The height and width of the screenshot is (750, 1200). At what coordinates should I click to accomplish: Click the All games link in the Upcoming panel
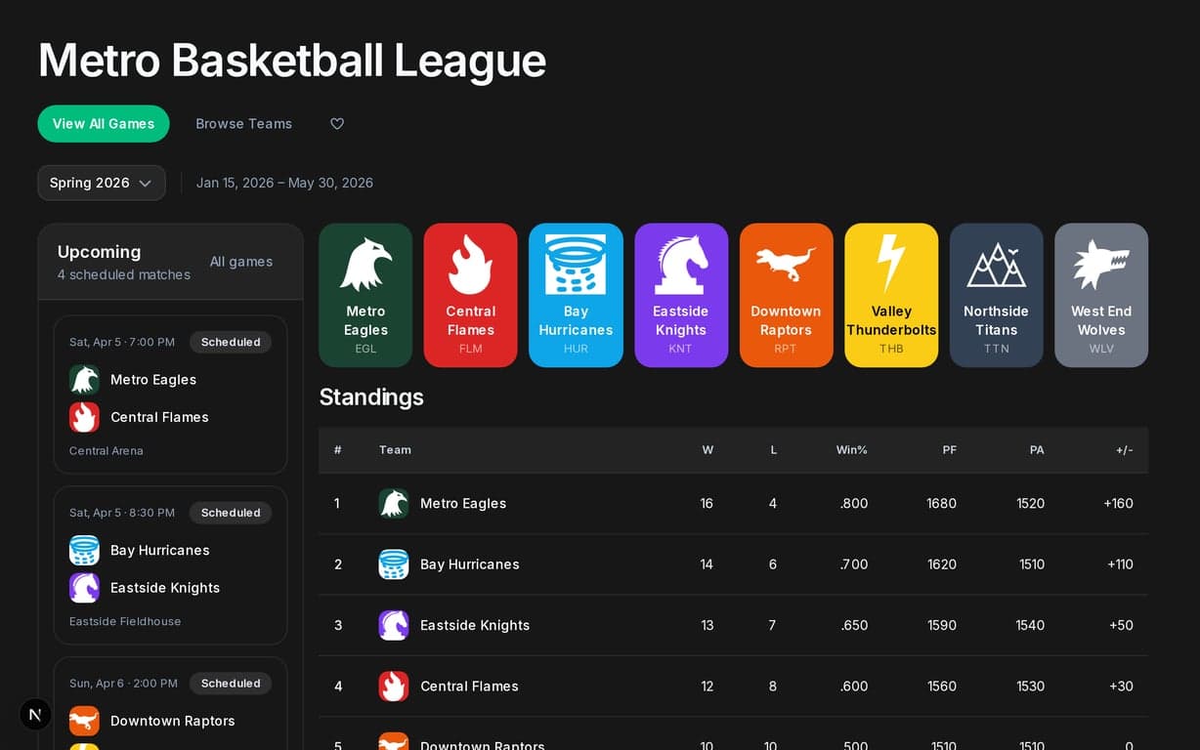(x=240, y=262)
